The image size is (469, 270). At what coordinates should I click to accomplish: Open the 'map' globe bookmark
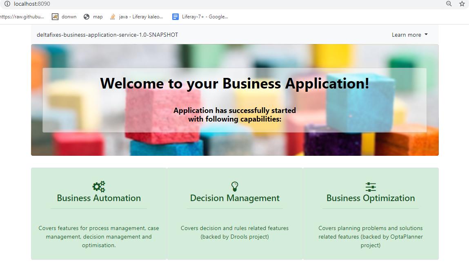[93, 17]
